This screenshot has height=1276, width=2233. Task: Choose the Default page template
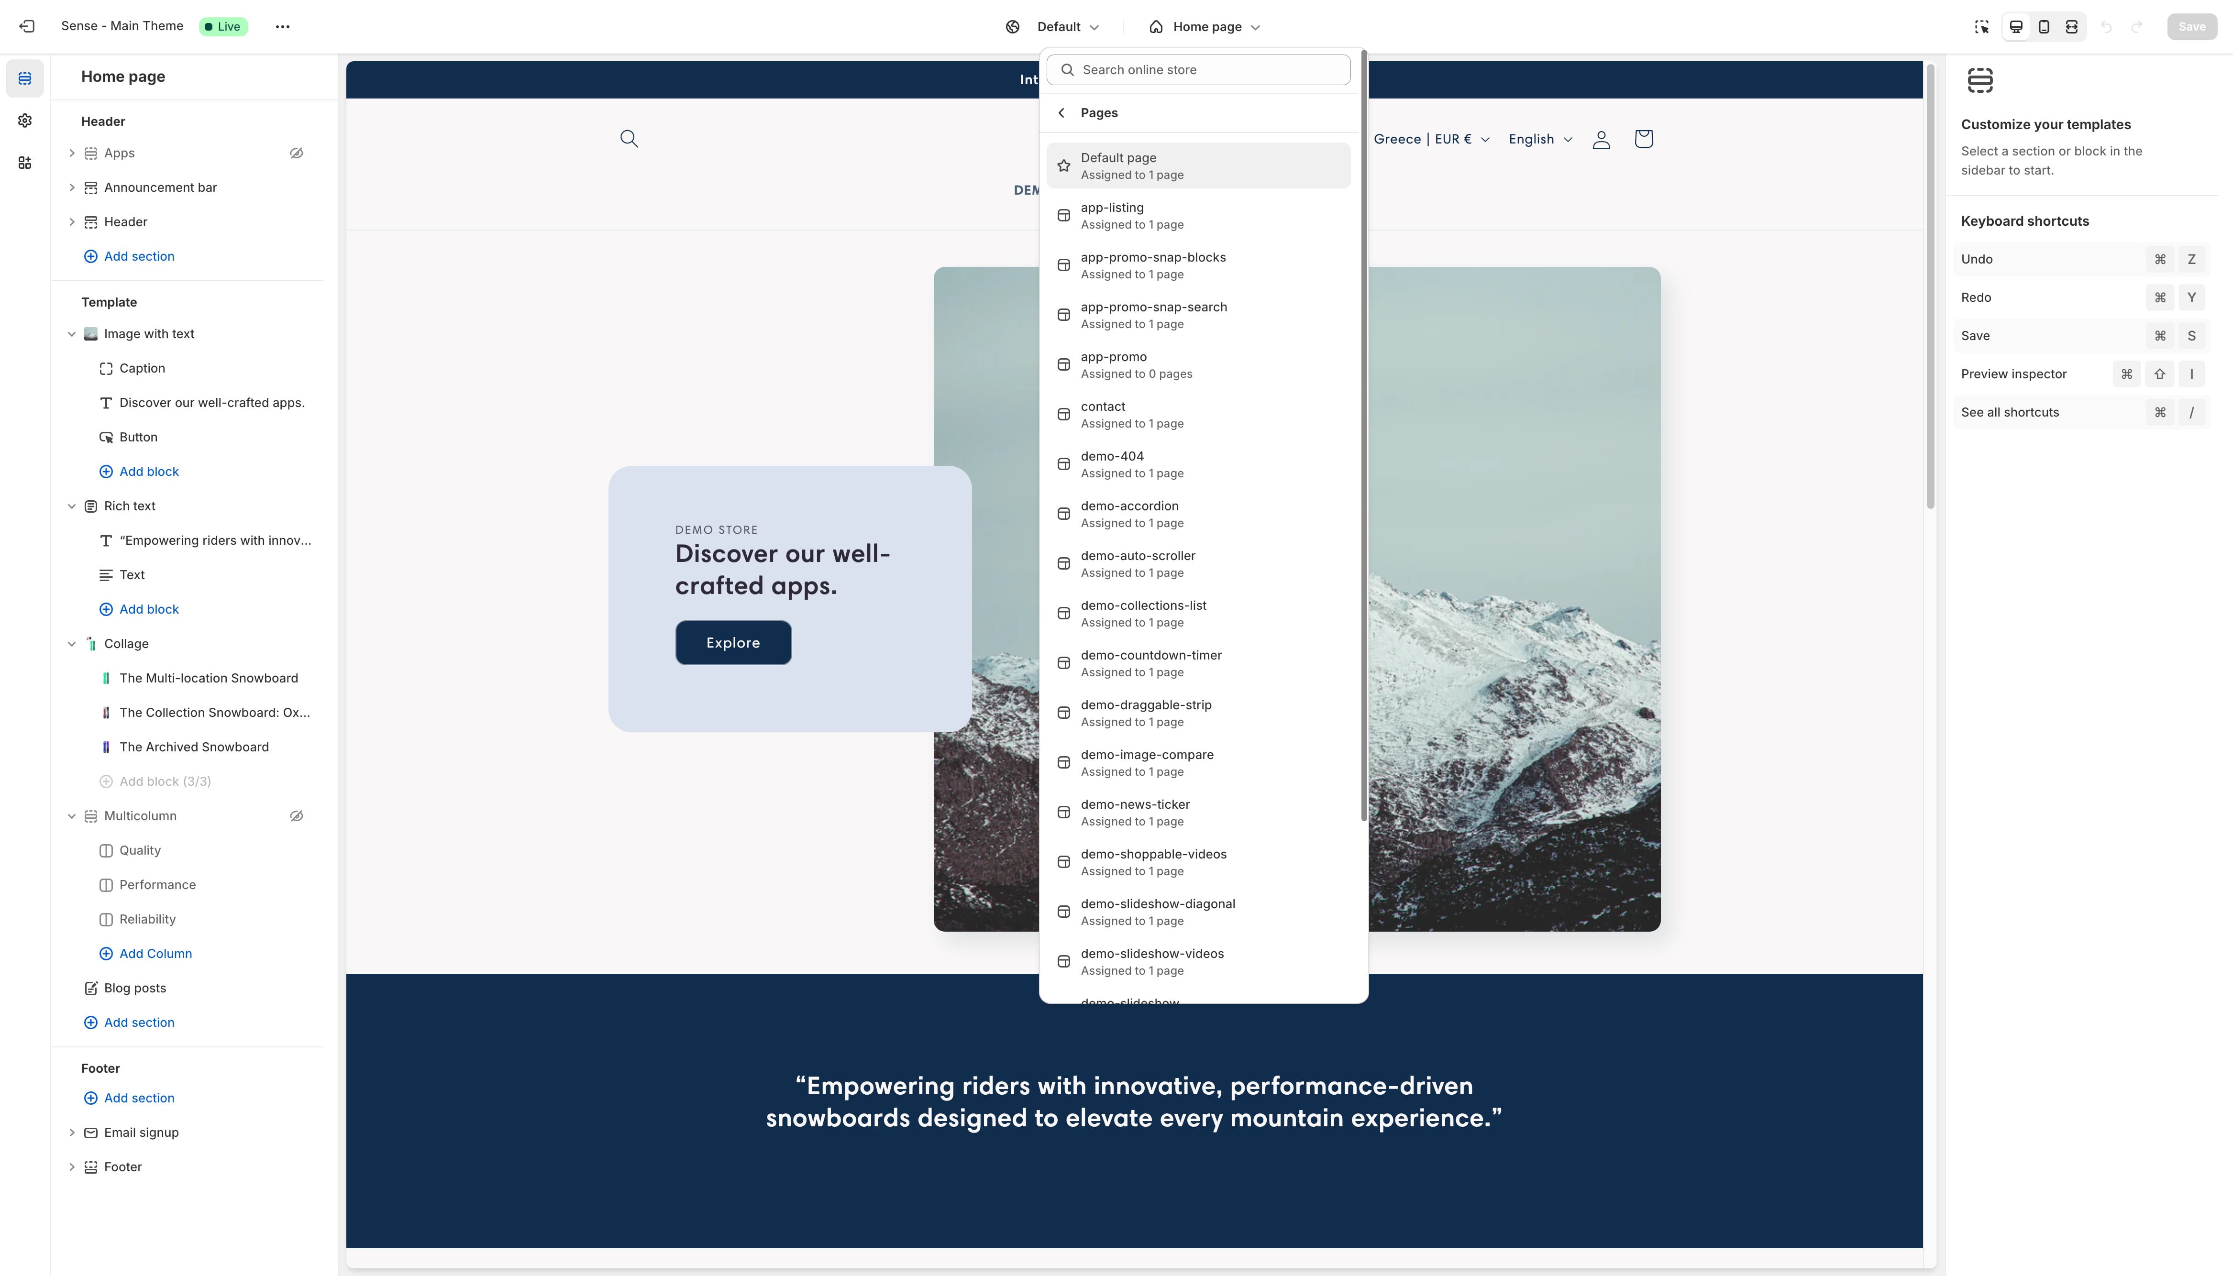click(1198, 165)
